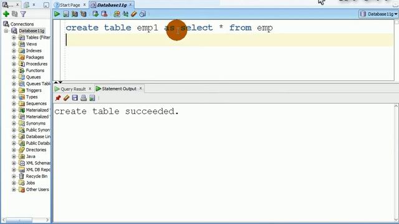Expand the Triggers node
The image size is (399, 224).
coord(14,90)
